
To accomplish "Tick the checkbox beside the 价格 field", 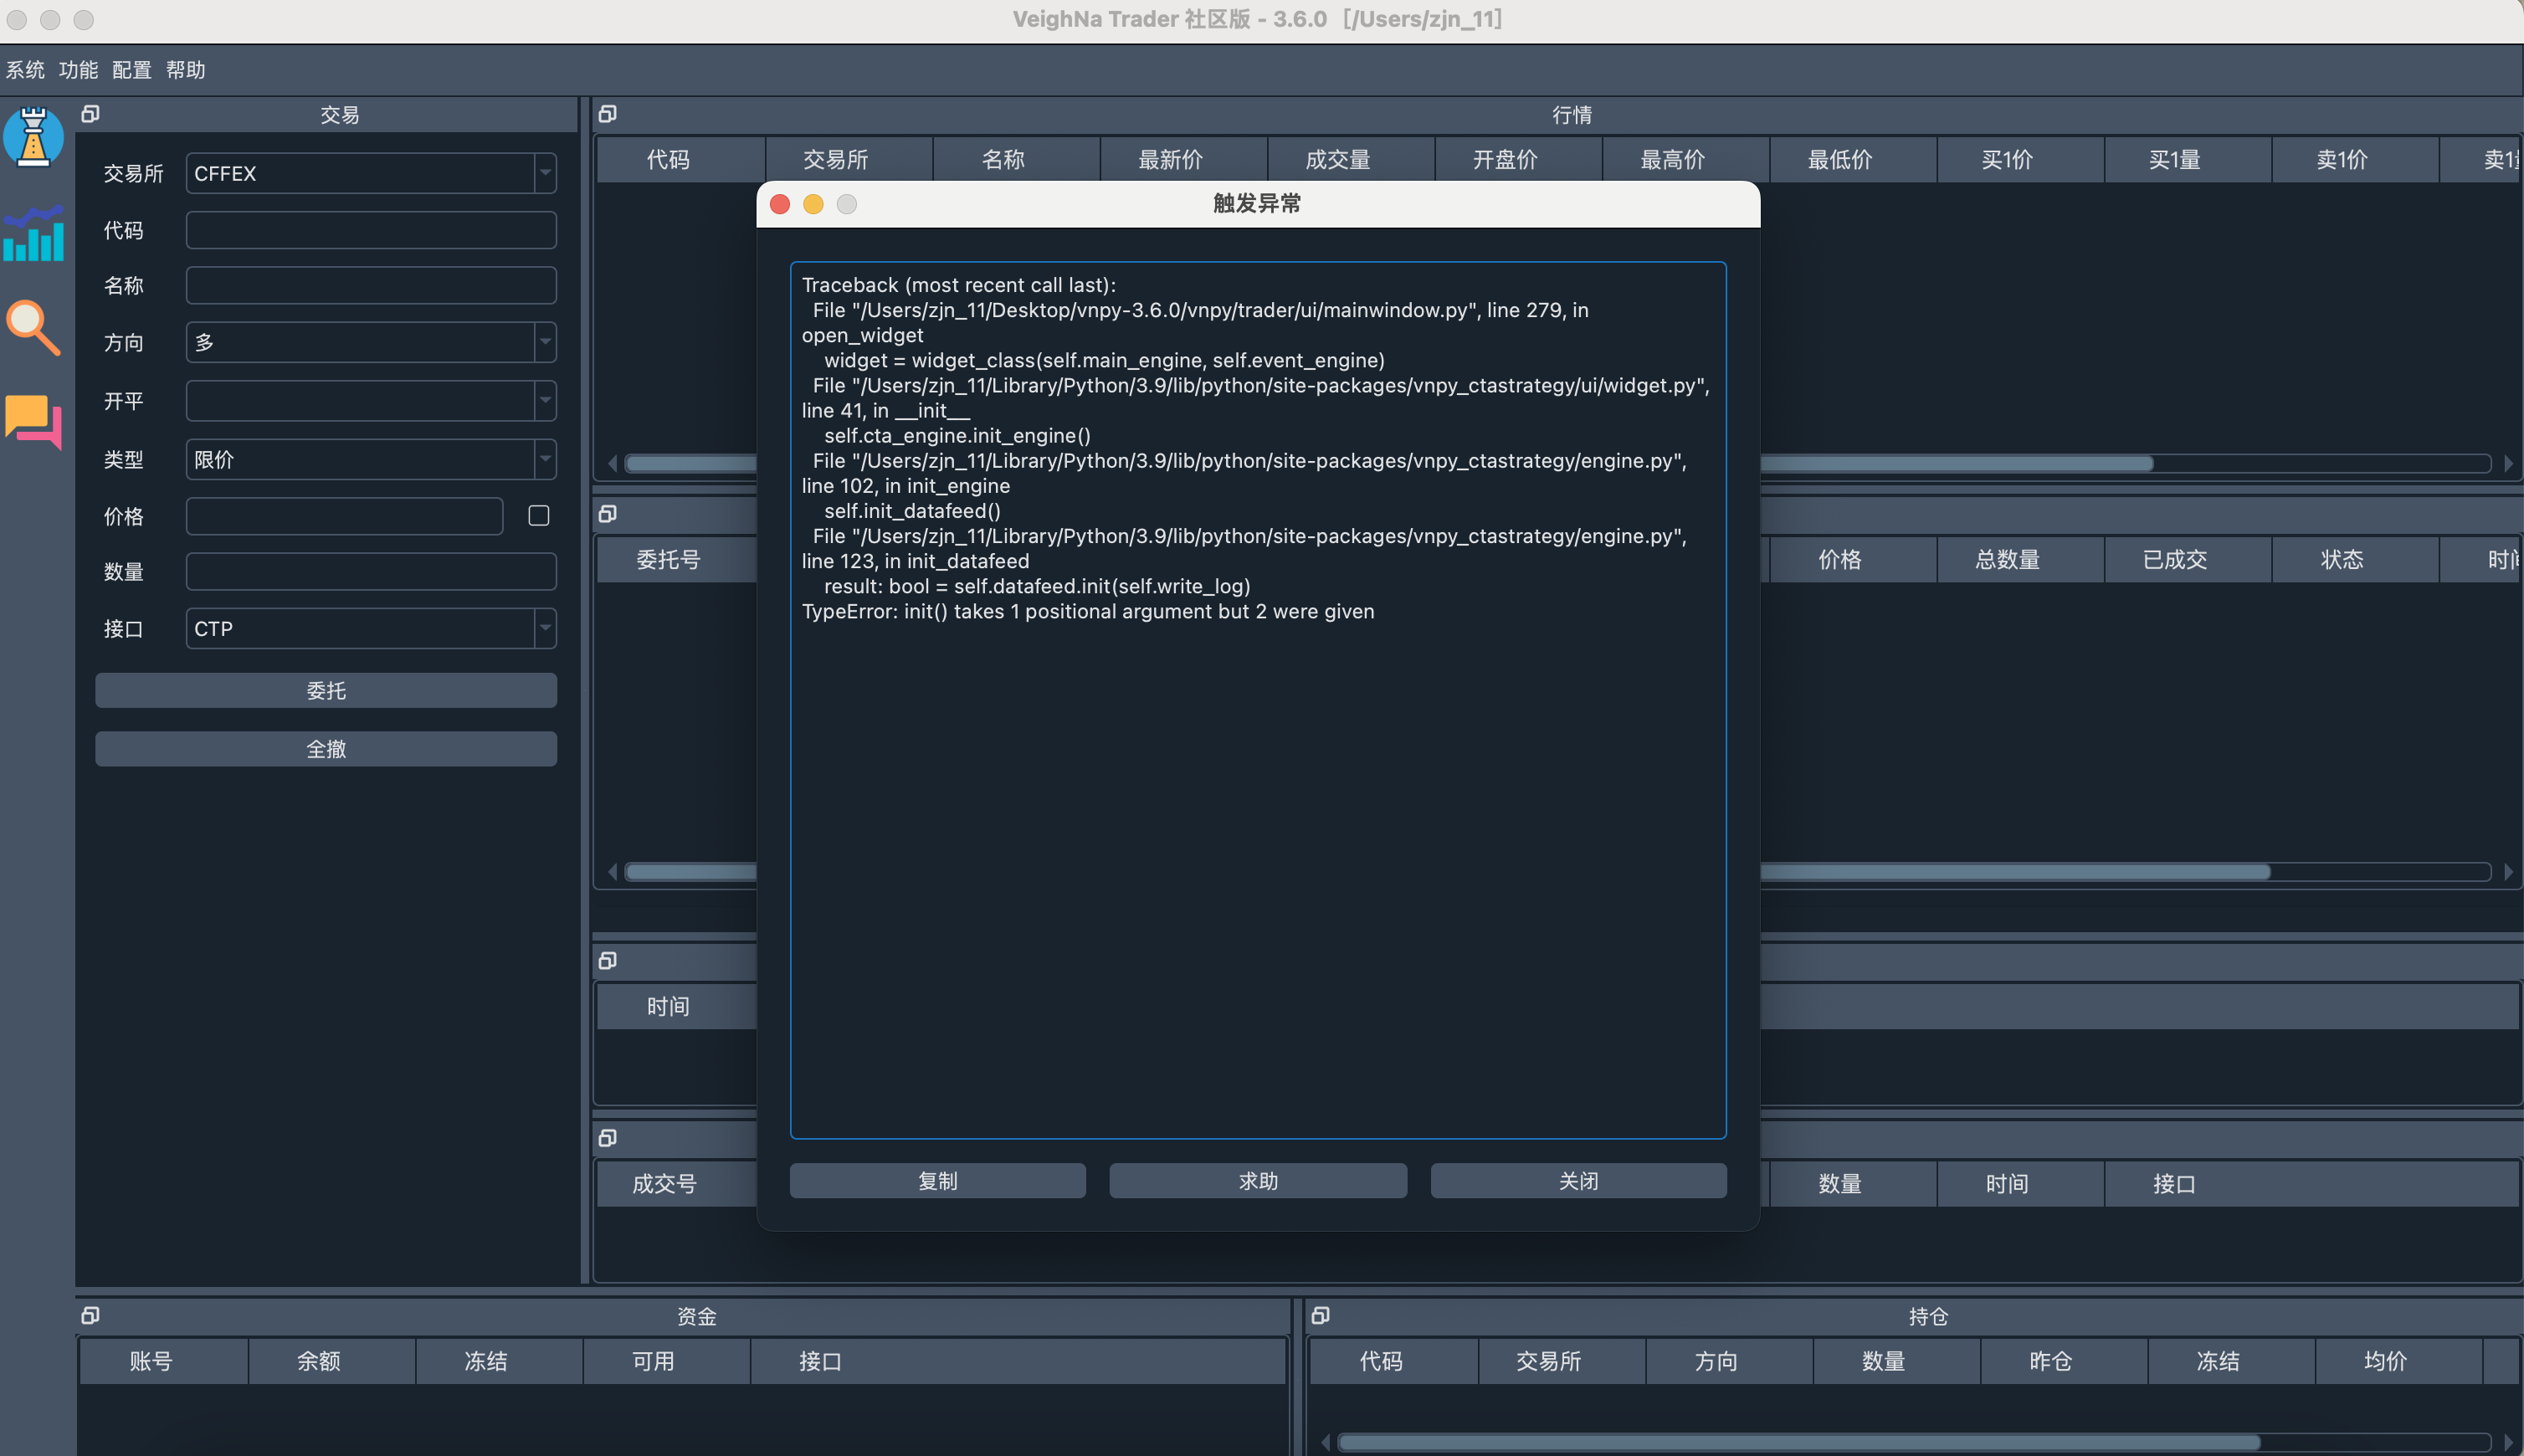I will (x=539, y=515).
